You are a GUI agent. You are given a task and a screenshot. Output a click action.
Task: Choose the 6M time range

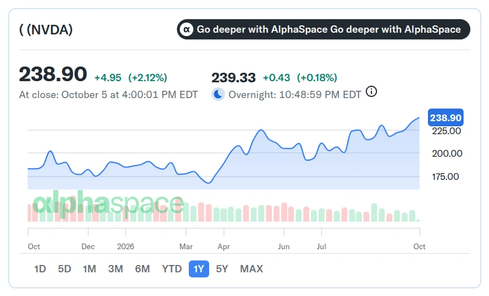pyautogui.click(x=142, y=268)
